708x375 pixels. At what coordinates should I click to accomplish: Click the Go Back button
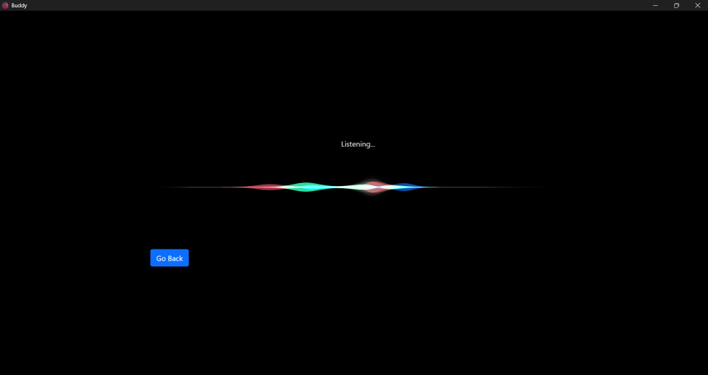pyautogui.click(x=169, y=258)
